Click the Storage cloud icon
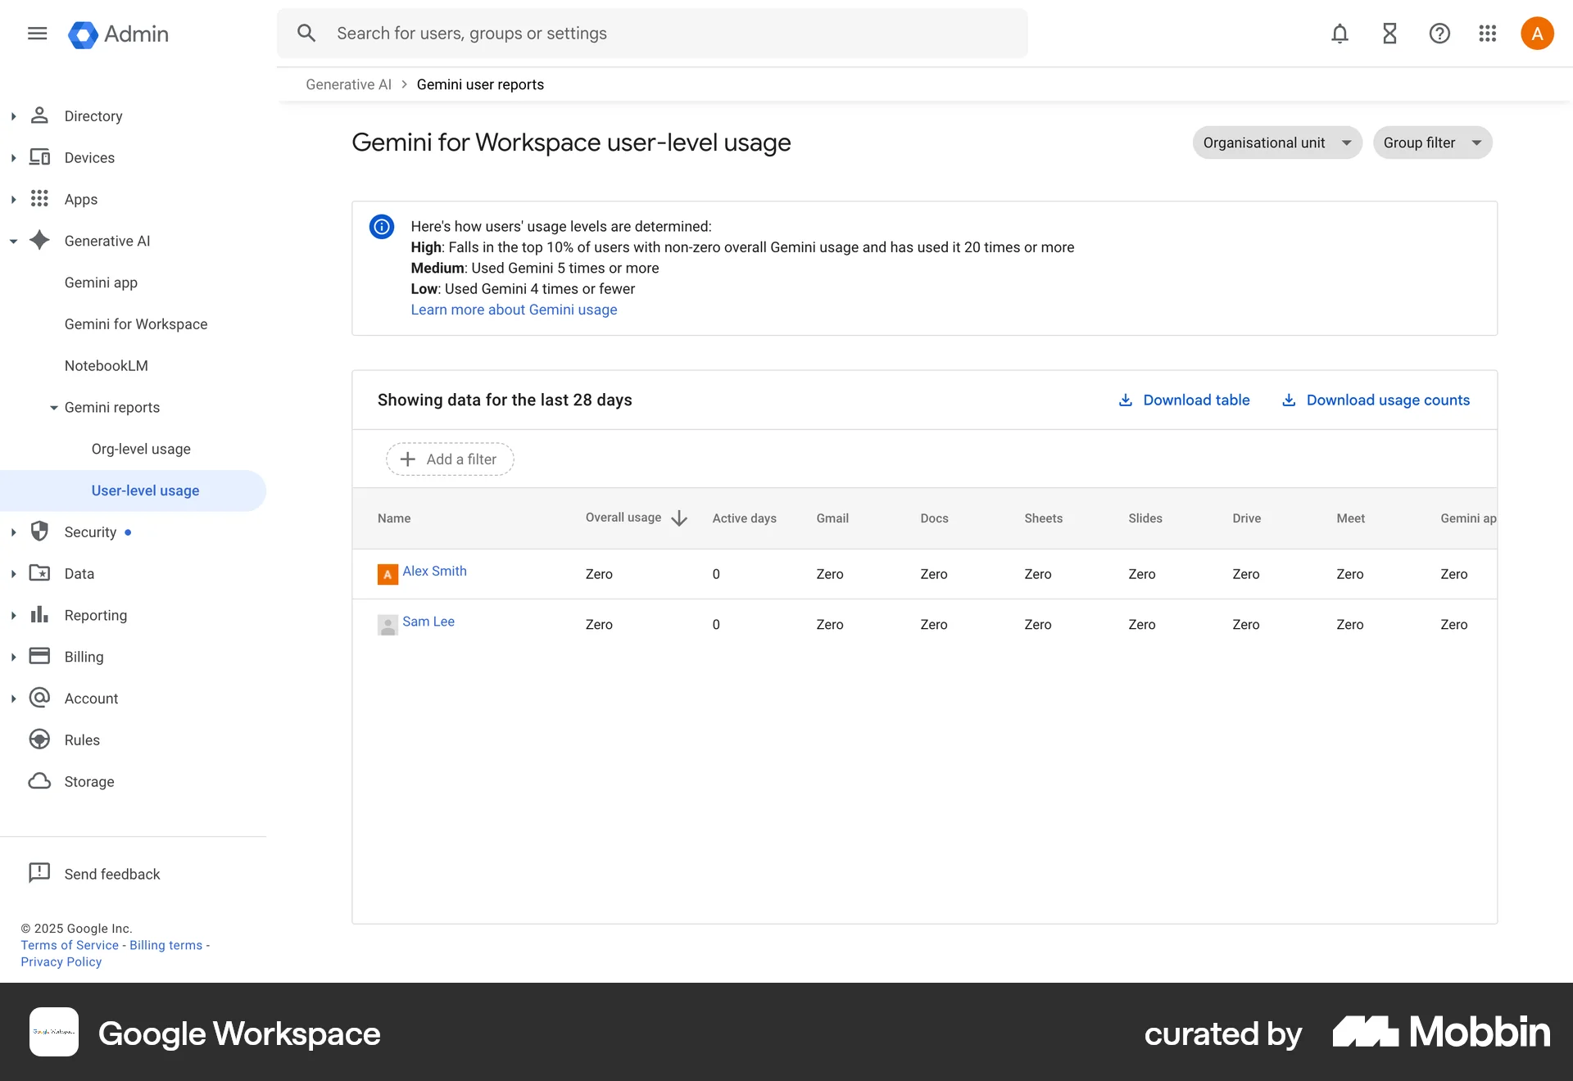This screenshot has height=1081, width=1573. pos(39,781)
